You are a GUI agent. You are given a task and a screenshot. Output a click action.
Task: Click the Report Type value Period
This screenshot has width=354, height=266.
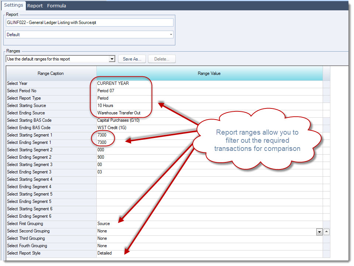click(210, 98)
